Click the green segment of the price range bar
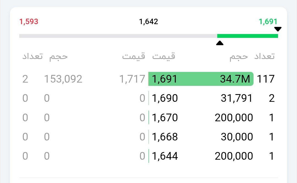The width and height of the screenshot is (297, 183). pos(248,36)
